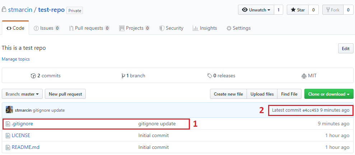Click the bar graph icon on the Insights tab

(x=195, y=29)
